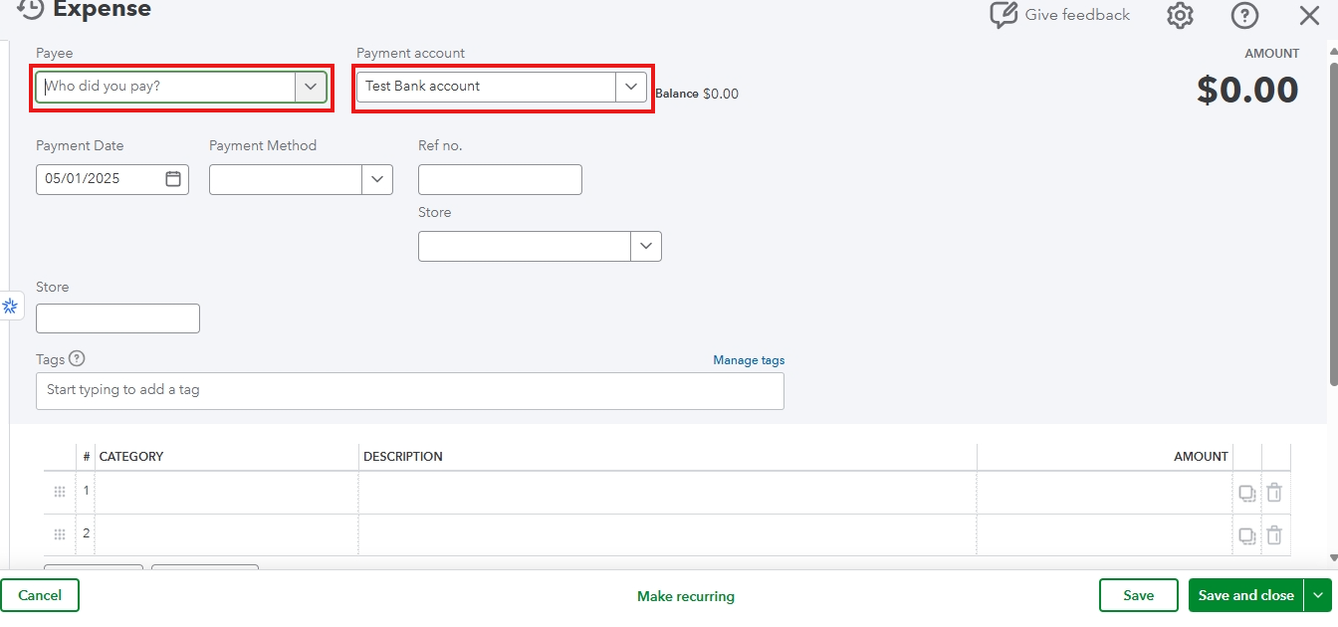Copy line 2 with the duplicate icon
Screen dimensions: 1338x627
click(1246, 535)
